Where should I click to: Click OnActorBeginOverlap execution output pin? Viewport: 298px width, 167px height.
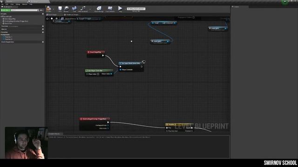pyautogui.click(x=108, y=122)
